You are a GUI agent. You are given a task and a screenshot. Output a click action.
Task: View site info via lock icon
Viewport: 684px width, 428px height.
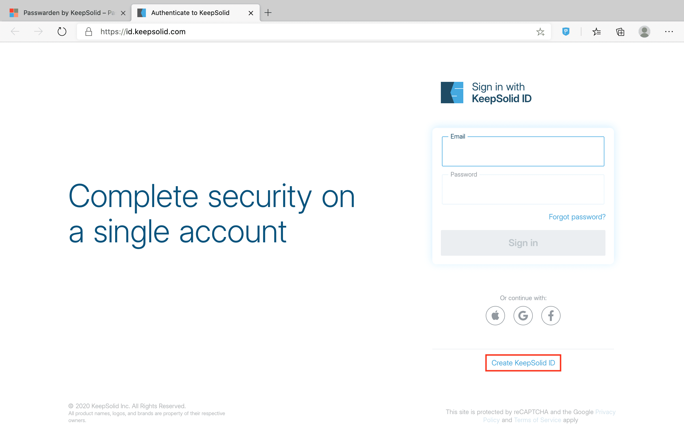click(x=89, y=32)
